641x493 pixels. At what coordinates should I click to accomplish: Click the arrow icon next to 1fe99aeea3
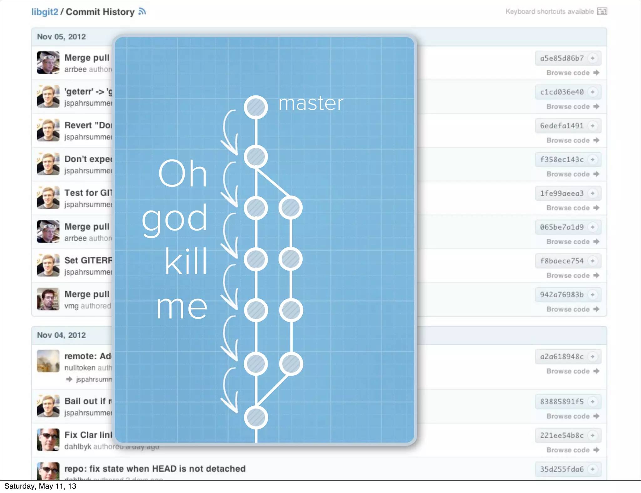[592, 193]
